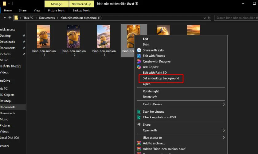Select the hinh-nen-minion-2 thumbnail
258x154 pixels.
pos(74,36)
